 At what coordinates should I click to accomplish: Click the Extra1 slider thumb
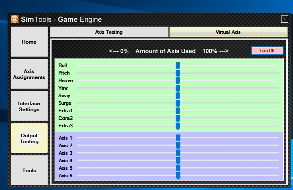point(178,111)
